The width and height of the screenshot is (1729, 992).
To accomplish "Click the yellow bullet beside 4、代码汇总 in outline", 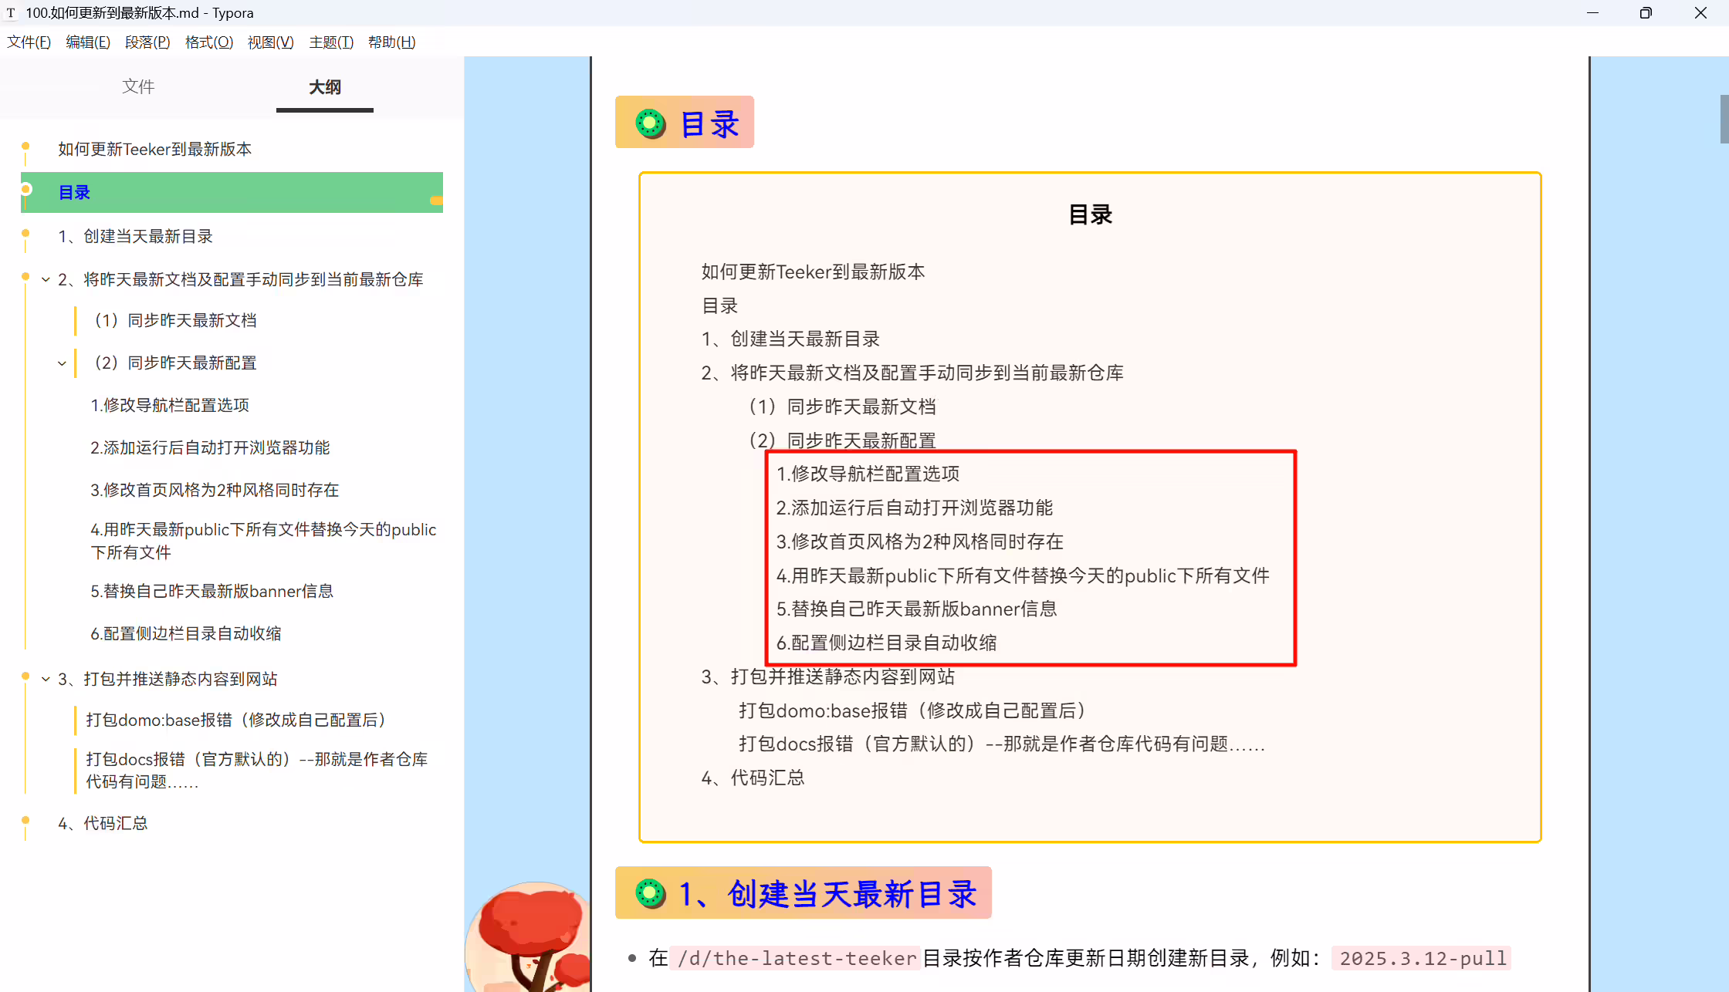I will pos(25,820).
